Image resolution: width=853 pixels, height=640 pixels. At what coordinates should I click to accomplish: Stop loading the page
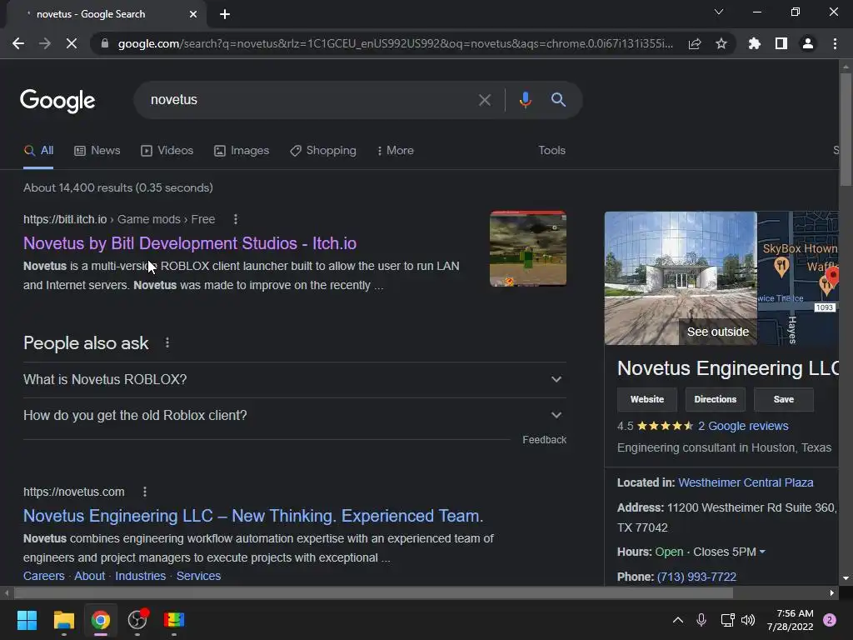click(x=72, y=43)
